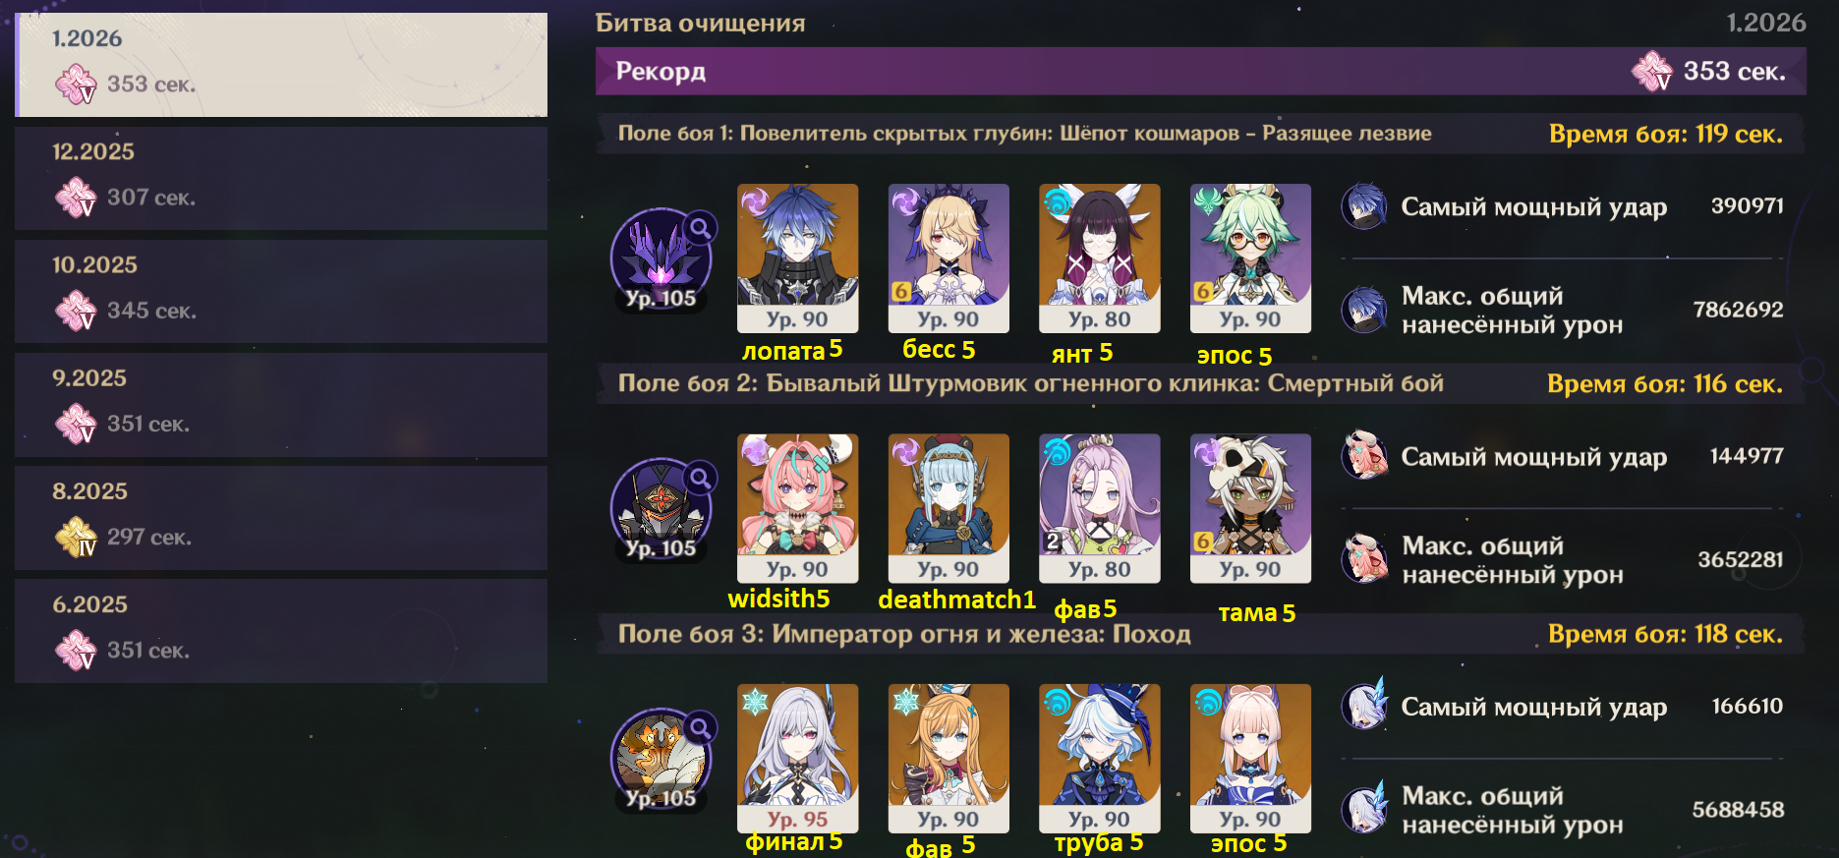Select the current 1.2026 record entry

pos(281,65)
